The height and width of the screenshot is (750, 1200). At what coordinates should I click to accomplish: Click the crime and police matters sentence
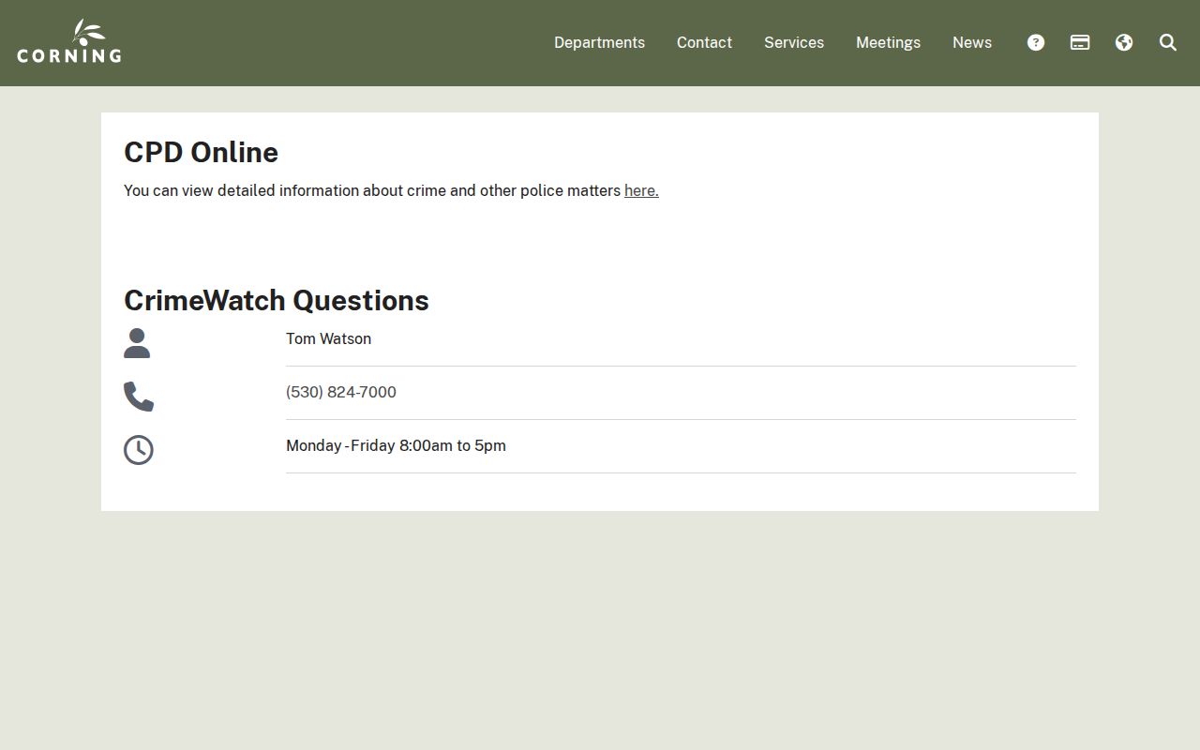(391, 190)
